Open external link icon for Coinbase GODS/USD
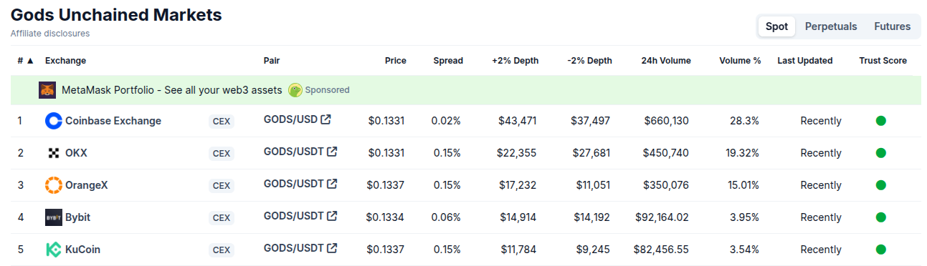Viewport: 927px width, 266px height. (x=325, y=119)
